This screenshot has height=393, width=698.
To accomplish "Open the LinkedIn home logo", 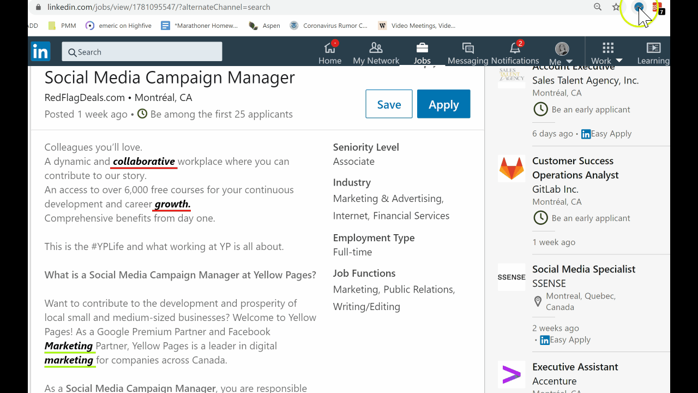I will tap(40, 51).
